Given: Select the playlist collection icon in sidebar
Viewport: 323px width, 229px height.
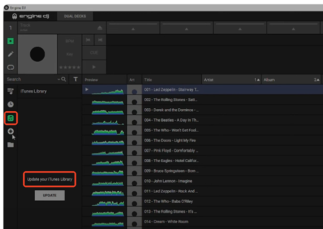Looking at the screenshot, I should [x=10, y=91].
